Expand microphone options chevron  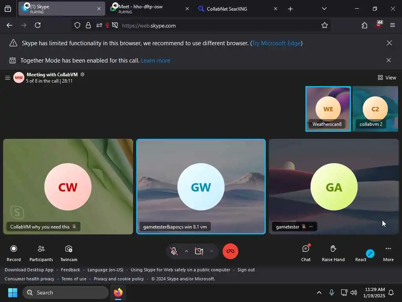tap(186, 251)
